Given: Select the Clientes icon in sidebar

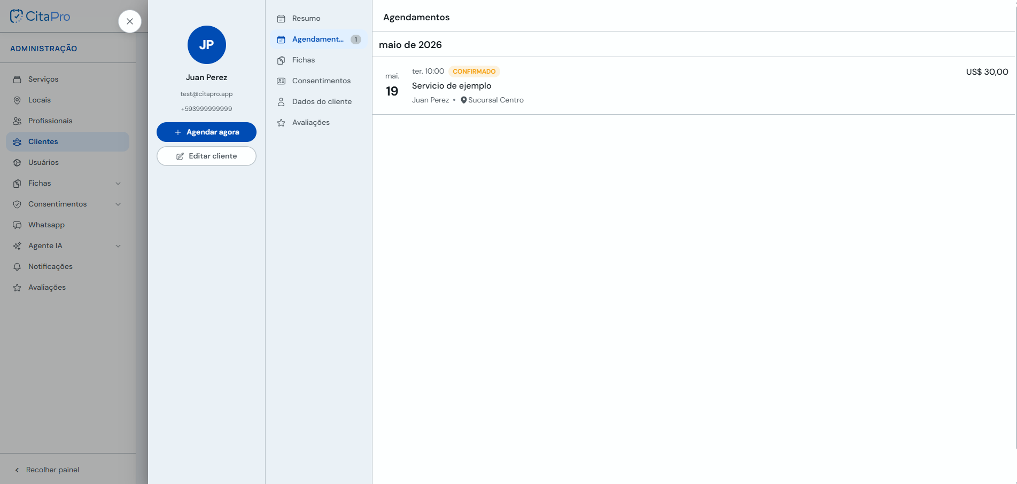Looking at the screenshot, I should 17,141.
